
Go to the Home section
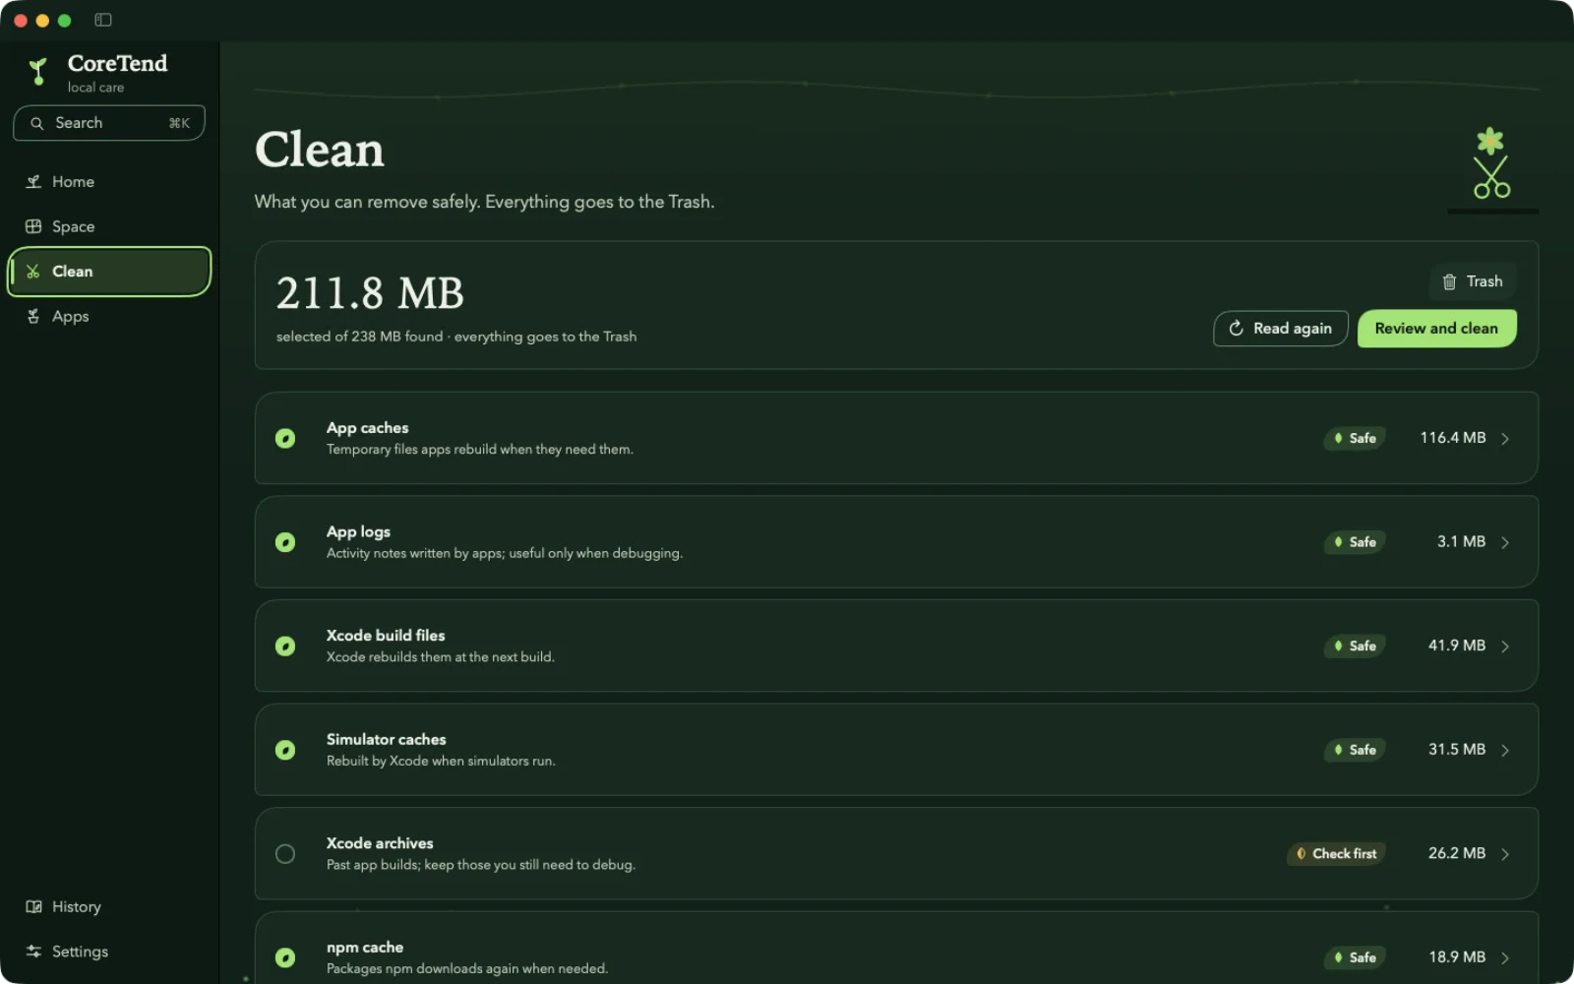[109, 182]
